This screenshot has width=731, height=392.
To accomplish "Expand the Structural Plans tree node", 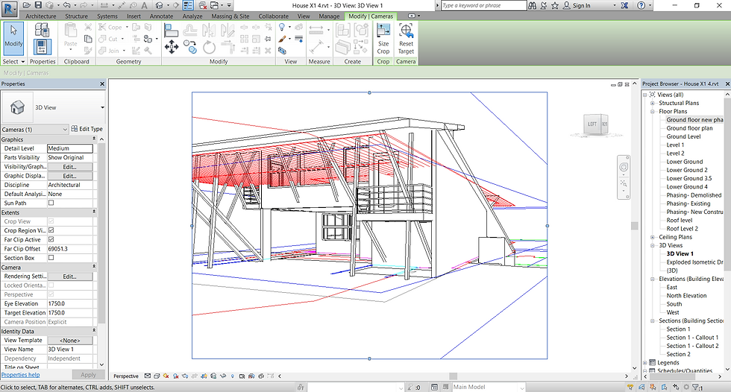I will point(653,104).
